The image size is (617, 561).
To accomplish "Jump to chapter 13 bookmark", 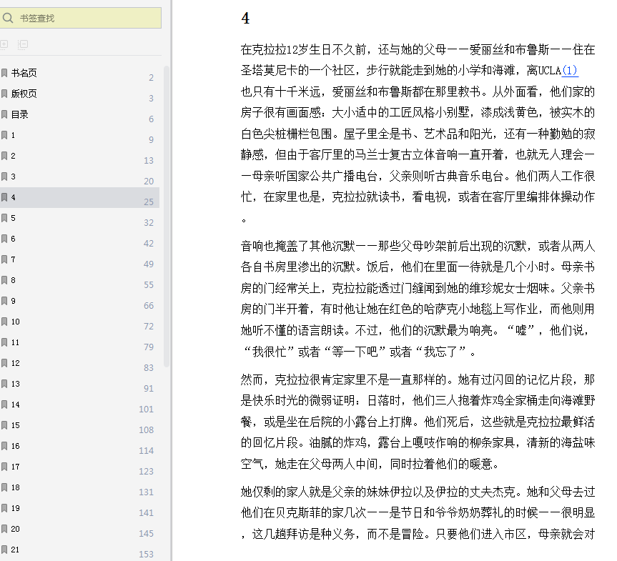I will coord(79,384).
